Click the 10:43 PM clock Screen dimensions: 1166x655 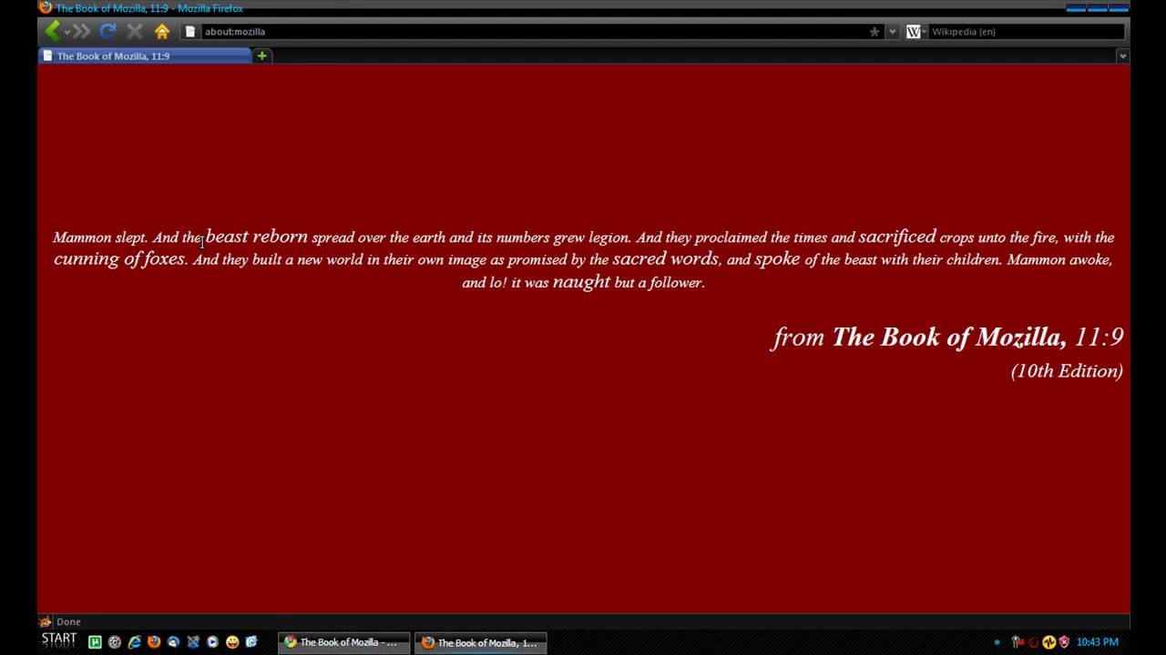pyautogui.click(x=1097, y=642)
